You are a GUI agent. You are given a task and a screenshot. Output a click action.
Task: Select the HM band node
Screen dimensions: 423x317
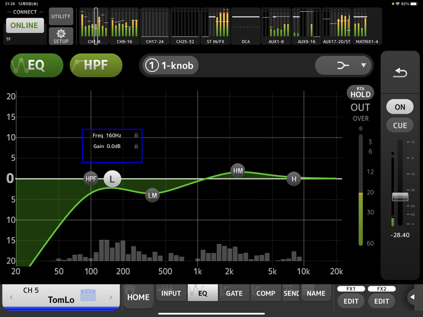click(x=238, y=171)
